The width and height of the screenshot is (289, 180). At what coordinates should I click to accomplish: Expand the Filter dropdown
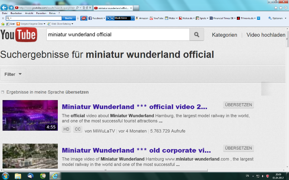pyautogui.click(x=13, y=74)
